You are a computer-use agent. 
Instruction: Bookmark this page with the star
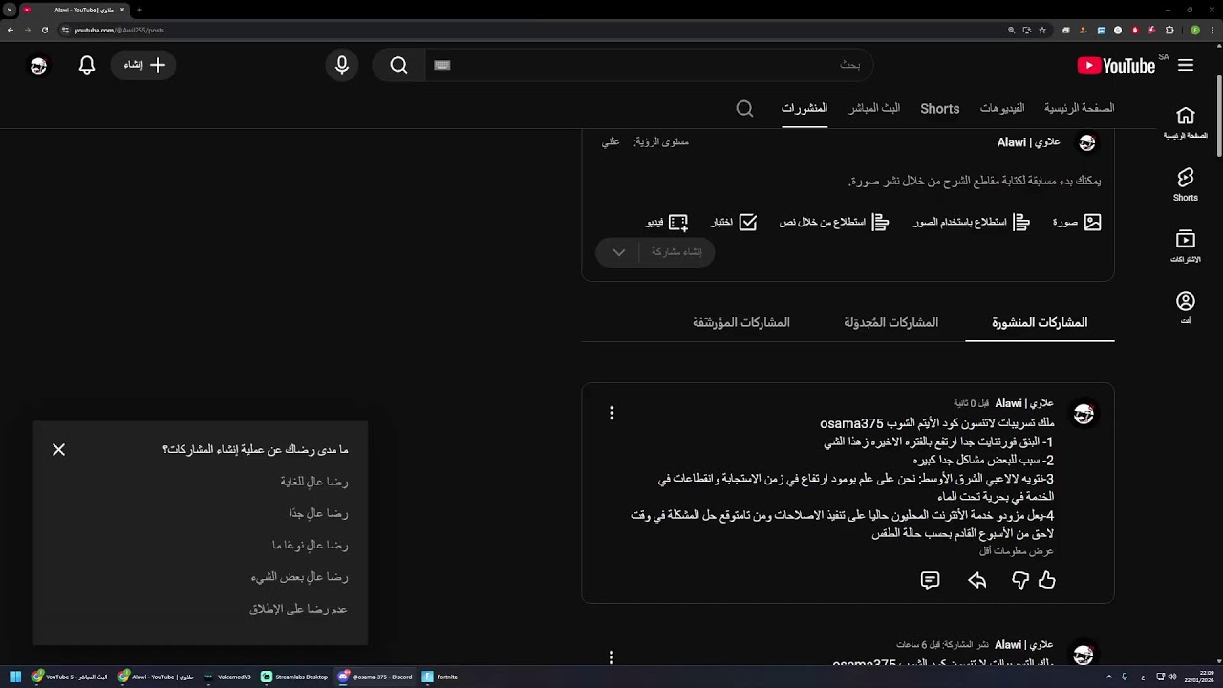click(x=1042, y=30)
